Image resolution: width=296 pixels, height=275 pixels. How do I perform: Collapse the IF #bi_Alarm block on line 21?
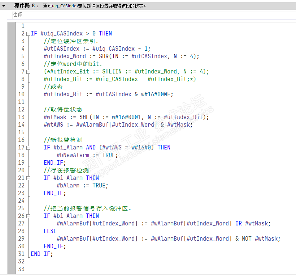pos(28,178)
